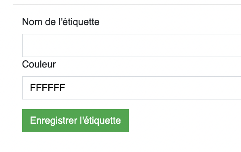Save the label with the green button
Viewport: 241px width, 152px height.
pyautogui.click(x=75, y=120)
